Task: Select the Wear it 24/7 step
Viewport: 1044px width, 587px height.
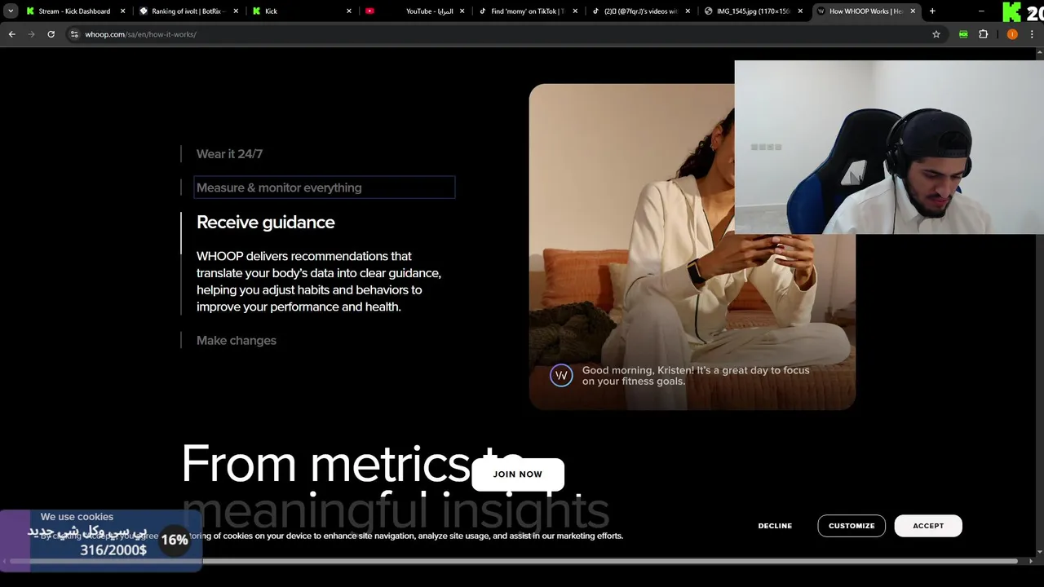Action: (229, 153)
